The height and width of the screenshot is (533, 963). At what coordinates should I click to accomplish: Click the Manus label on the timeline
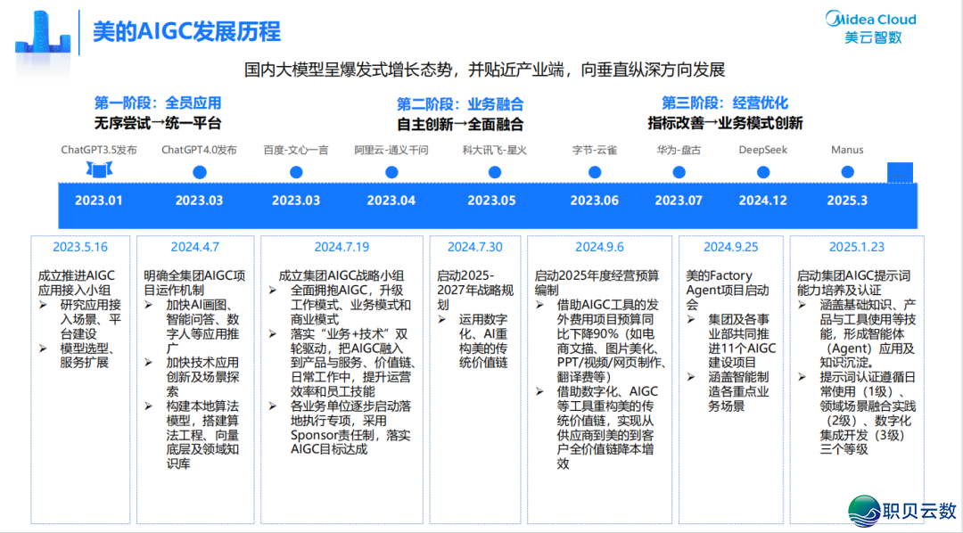coord(848,150)
